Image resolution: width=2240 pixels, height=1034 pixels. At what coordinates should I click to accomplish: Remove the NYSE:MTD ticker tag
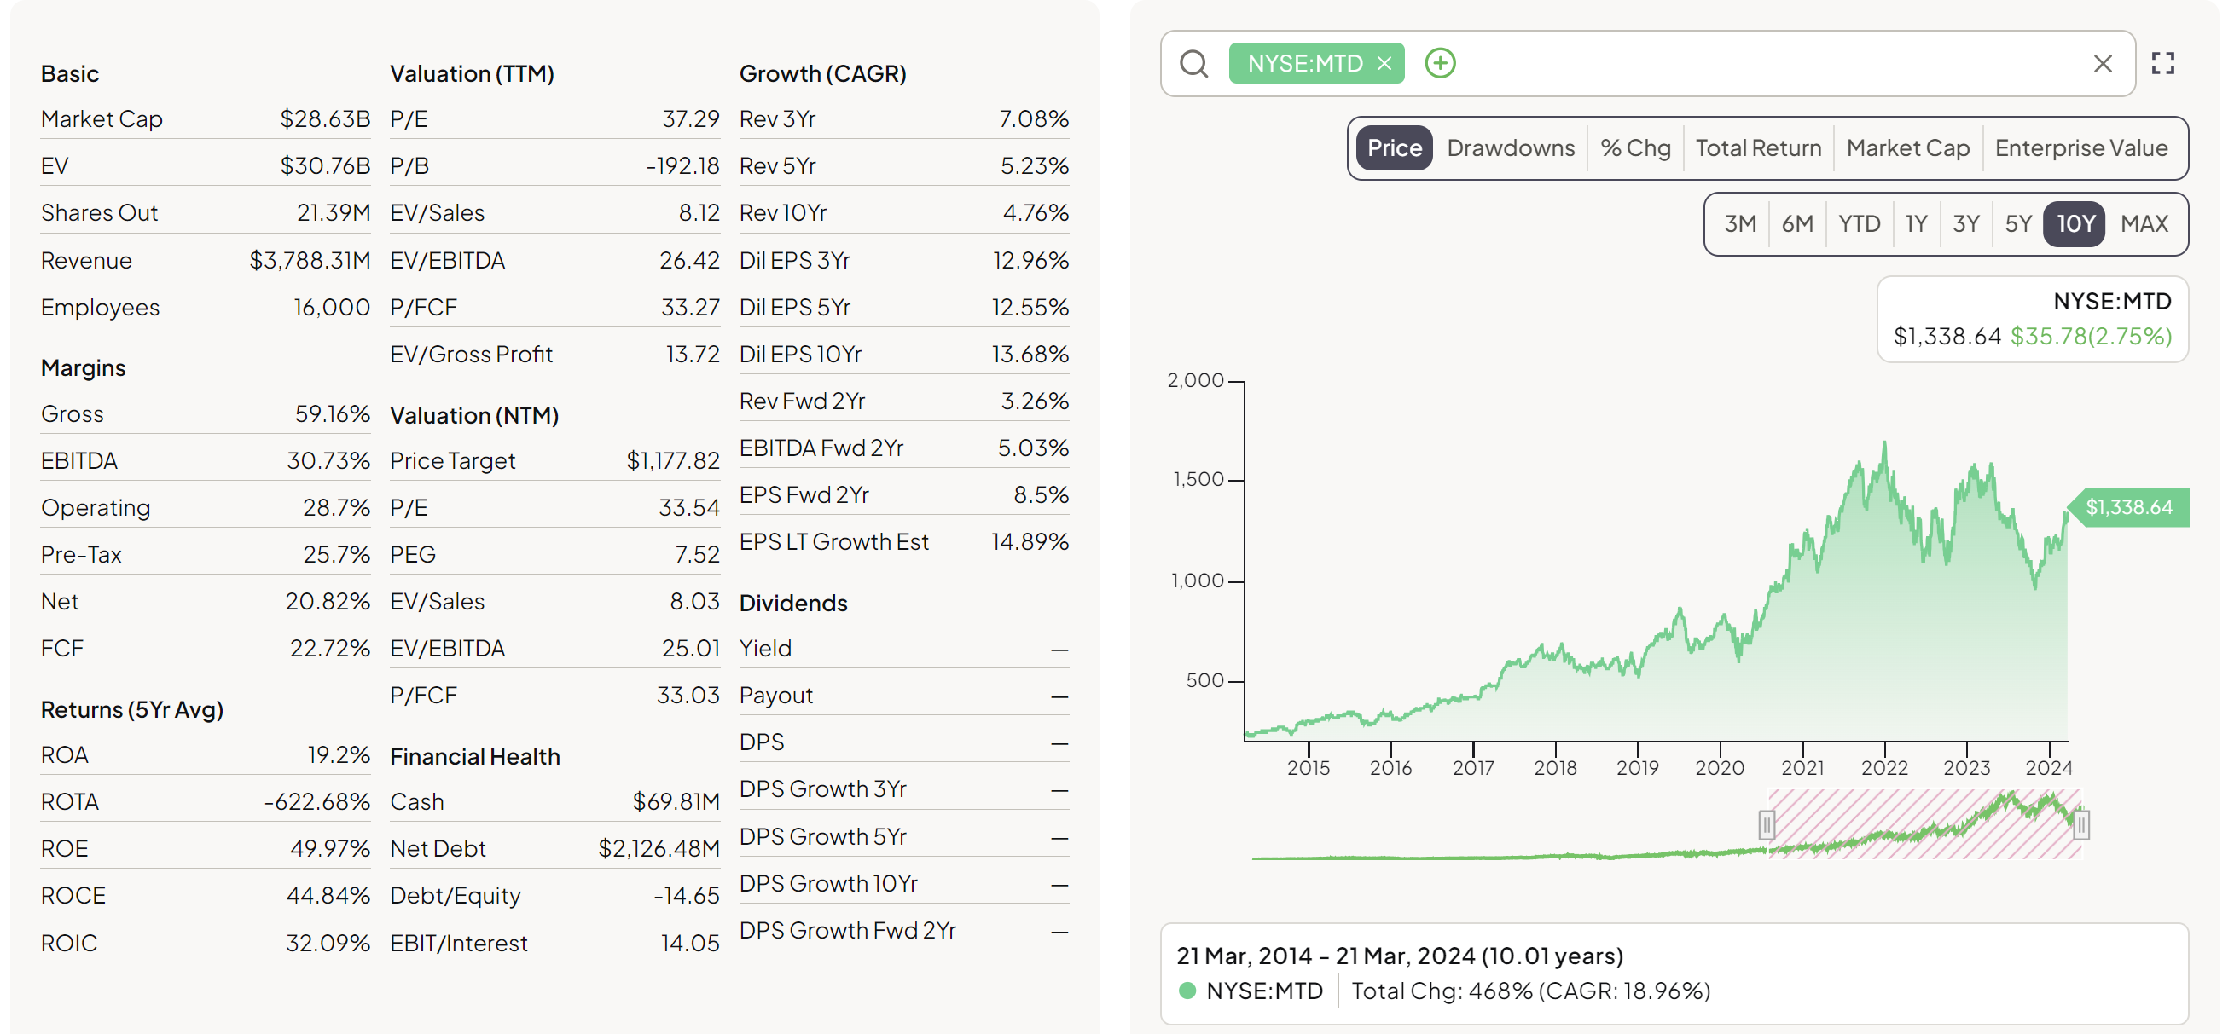1384,63
